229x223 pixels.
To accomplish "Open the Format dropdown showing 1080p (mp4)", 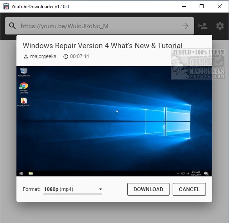I will [73, 189].
